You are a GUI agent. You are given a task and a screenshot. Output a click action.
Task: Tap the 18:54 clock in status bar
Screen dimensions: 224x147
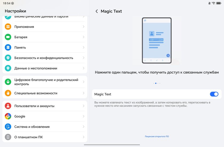coord(7,3)
